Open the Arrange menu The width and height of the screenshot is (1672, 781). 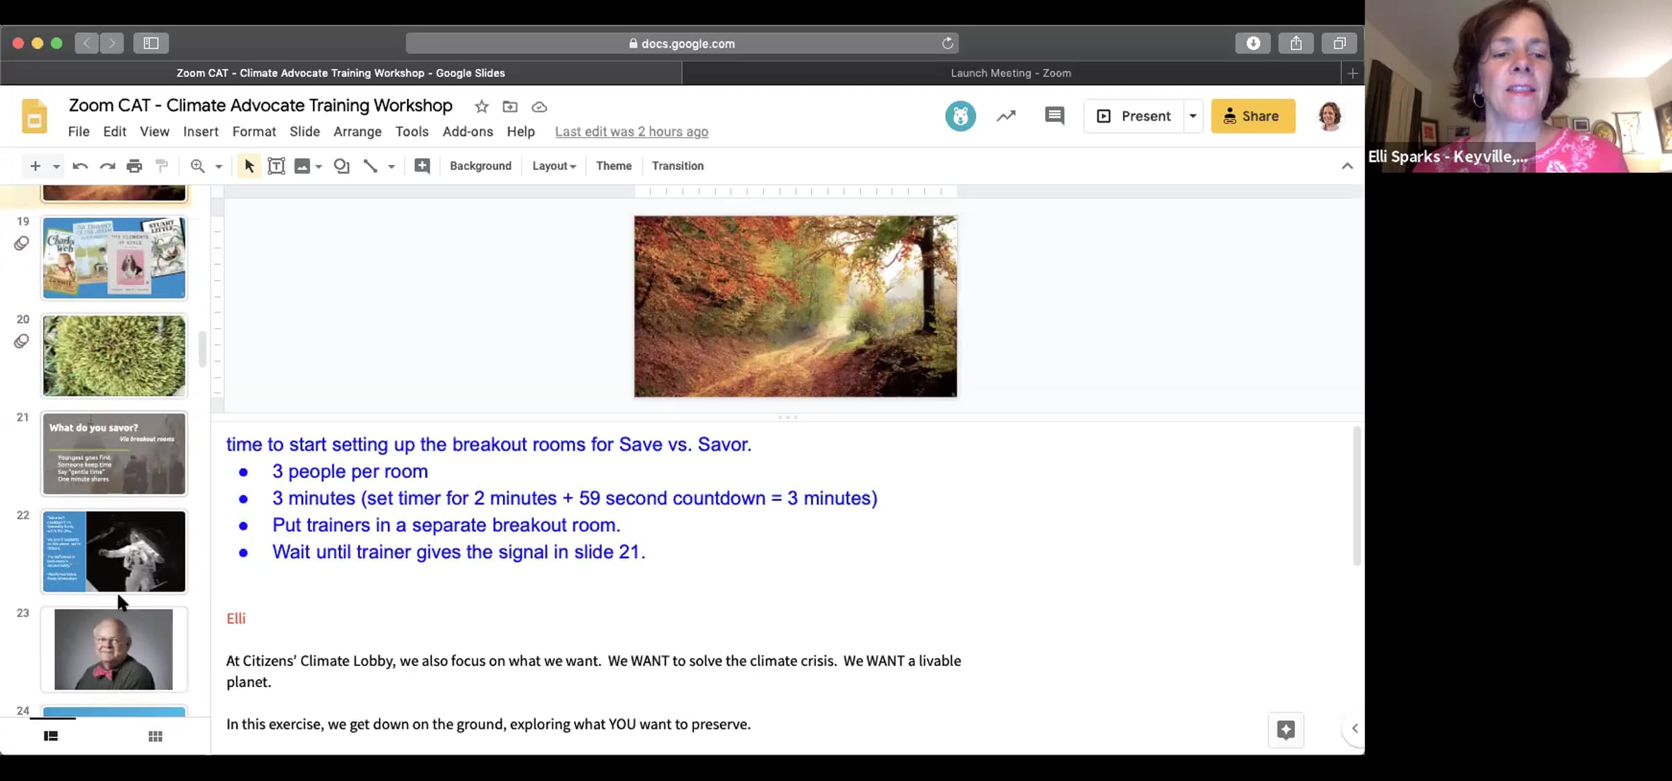coord(357,132)
